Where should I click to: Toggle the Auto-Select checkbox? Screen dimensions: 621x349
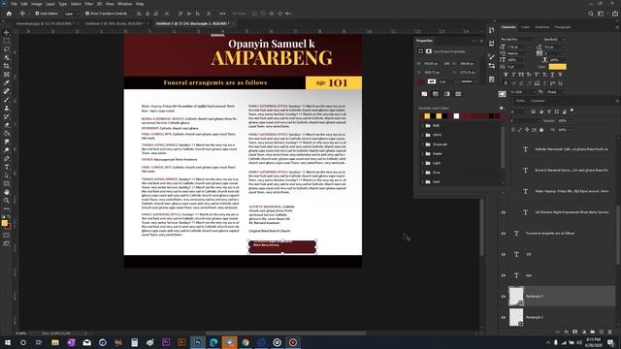pyautogui.click(x=37, y=14)
